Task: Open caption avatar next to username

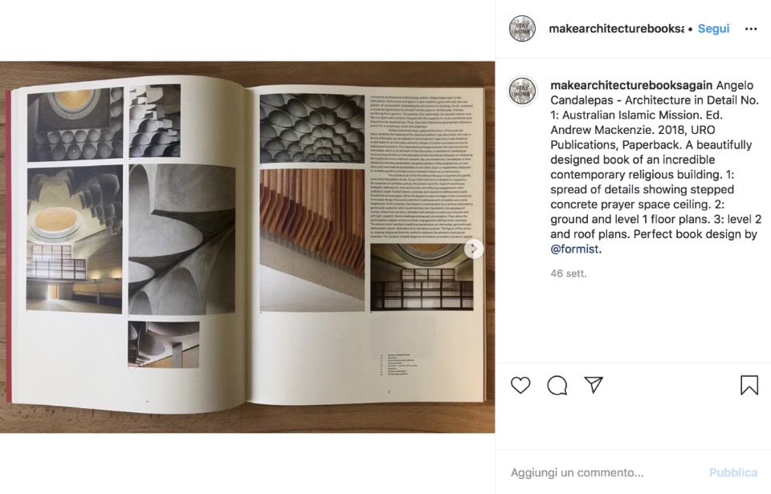Action: coord(522,91)
